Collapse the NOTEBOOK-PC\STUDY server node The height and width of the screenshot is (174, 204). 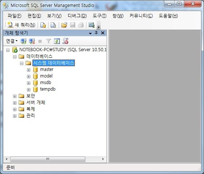[8, 50]
